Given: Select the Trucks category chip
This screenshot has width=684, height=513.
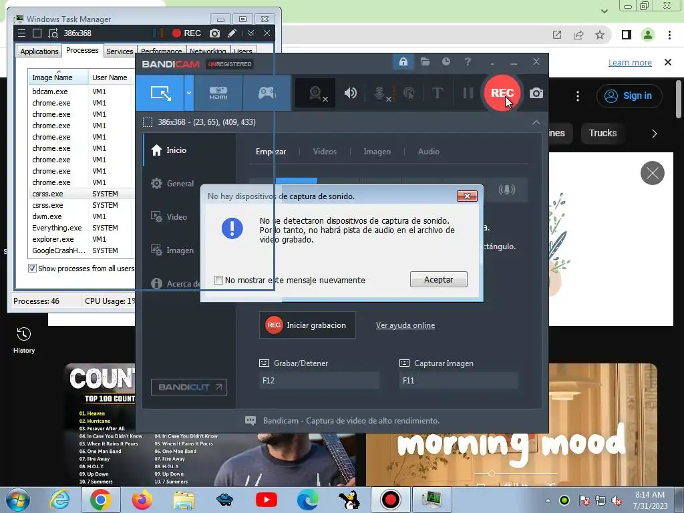Looking at the screenshot, I should (603, 133).
